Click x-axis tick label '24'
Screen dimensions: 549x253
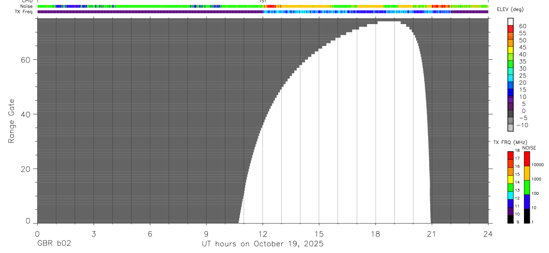pos(488,234)
